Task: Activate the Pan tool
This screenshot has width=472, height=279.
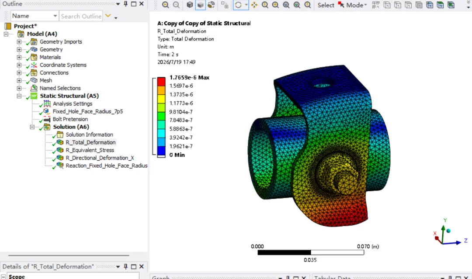Action: pos(254,5)
